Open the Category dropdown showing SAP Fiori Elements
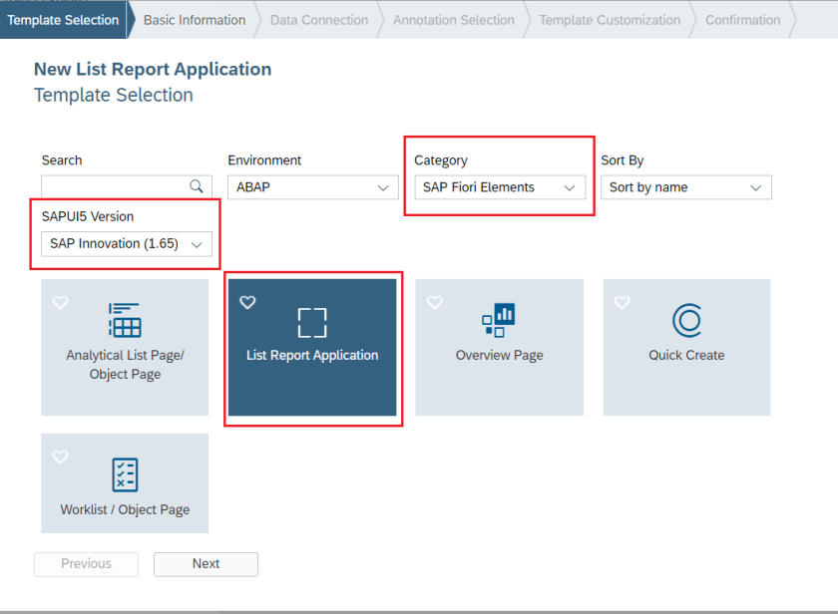The image size is (838, 614). click(x=500, y=187)
